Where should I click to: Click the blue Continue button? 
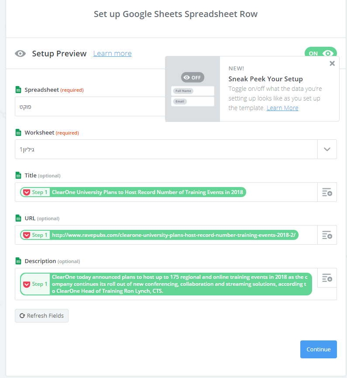[x=318, y=349]
